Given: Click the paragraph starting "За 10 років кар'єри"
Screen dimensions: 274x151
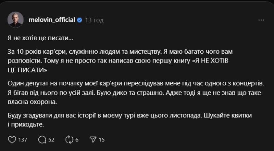Looking at the screenshot, I should 103,51.
